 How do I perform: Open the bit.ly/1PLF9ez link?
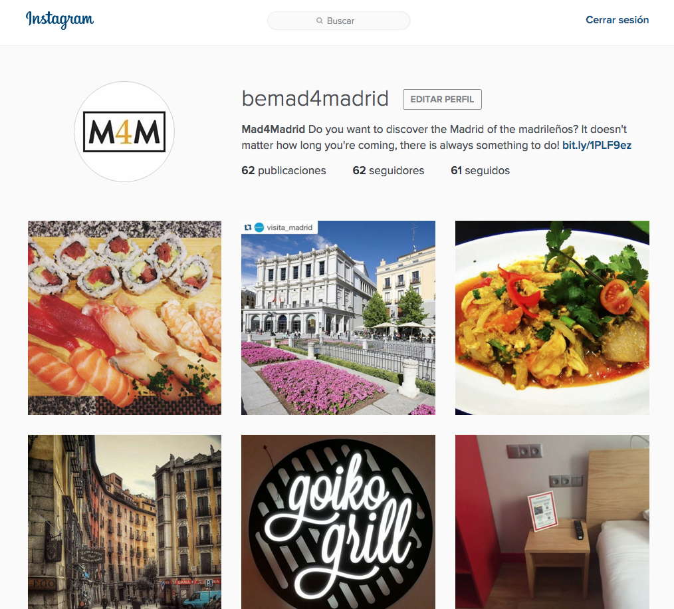[x=597, y=146]
